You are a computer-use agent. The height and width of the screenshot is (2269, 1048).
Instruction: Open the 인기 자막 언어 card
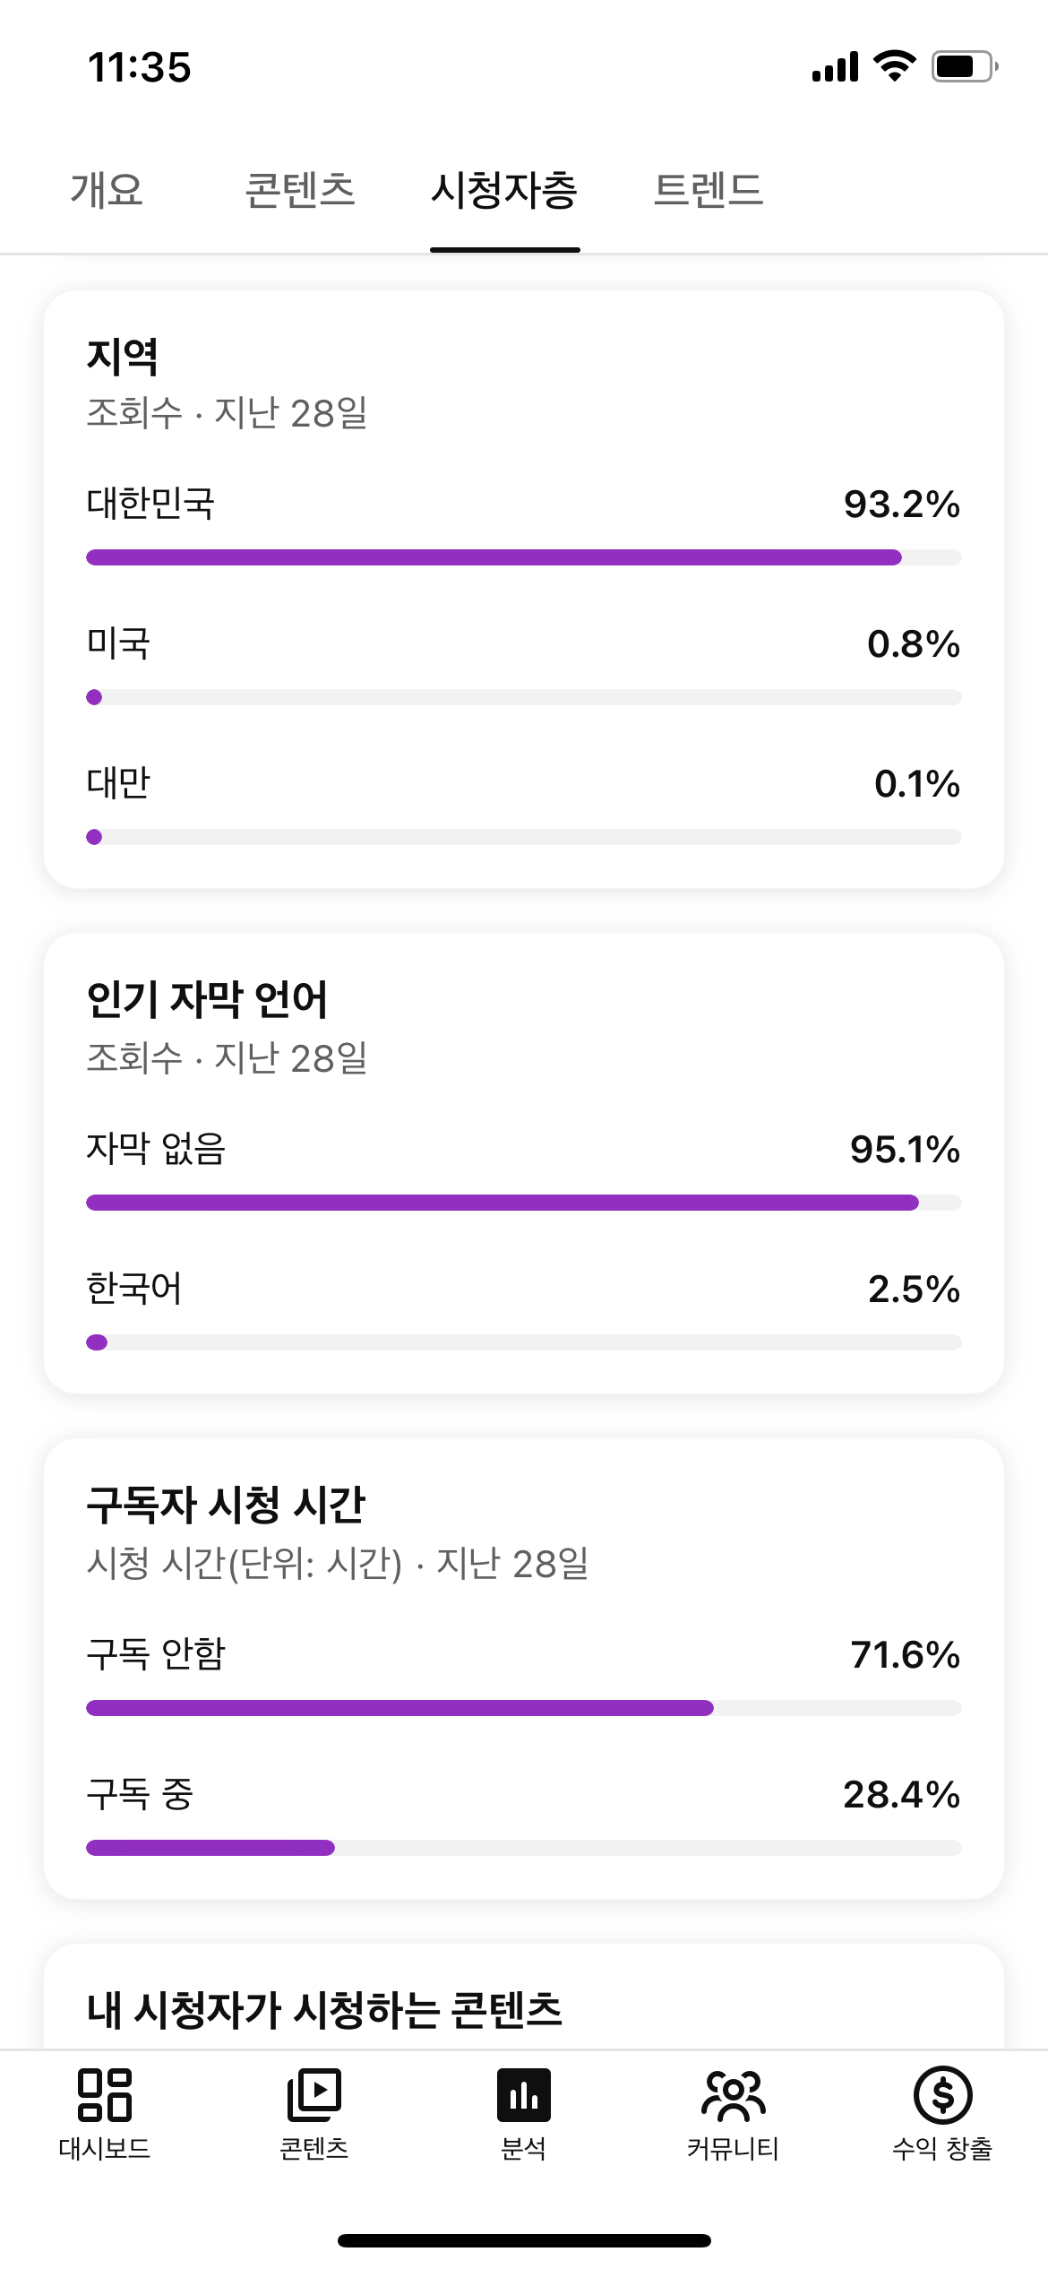pyautogui.click(x=207, y=1000)
